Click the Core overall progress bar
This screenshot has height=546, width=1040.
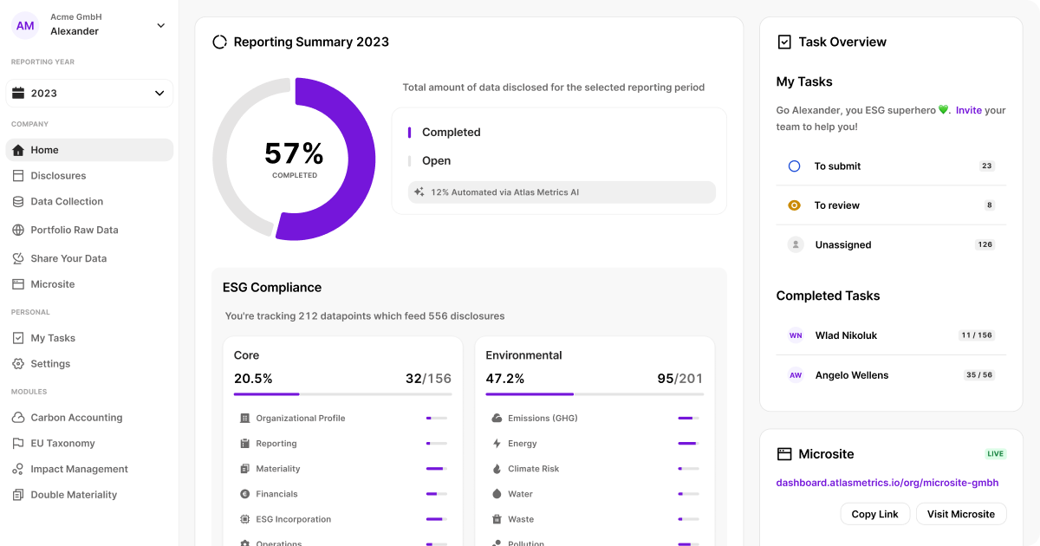pyautogui.click(x=342, y=394)
